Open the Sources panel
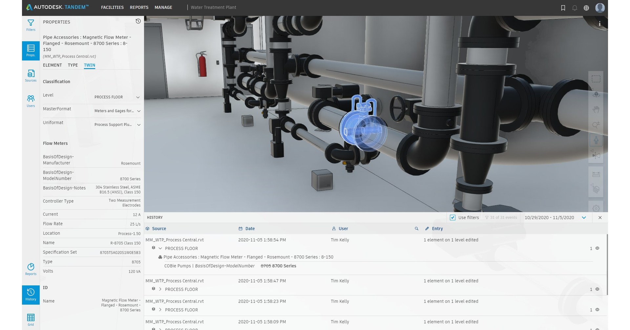The width and height of the screenshot is (630, 330). pos(31,76)
